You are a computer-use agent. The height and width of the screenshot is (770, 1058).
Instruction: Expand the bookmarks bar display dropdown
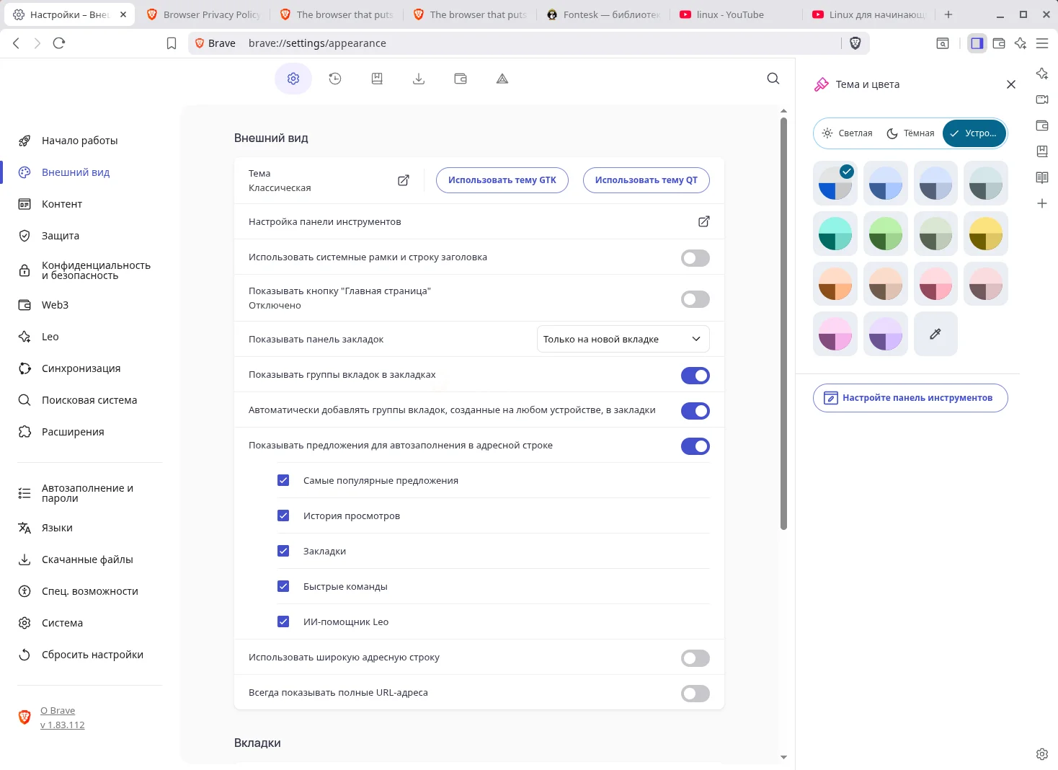coord(623,339)
